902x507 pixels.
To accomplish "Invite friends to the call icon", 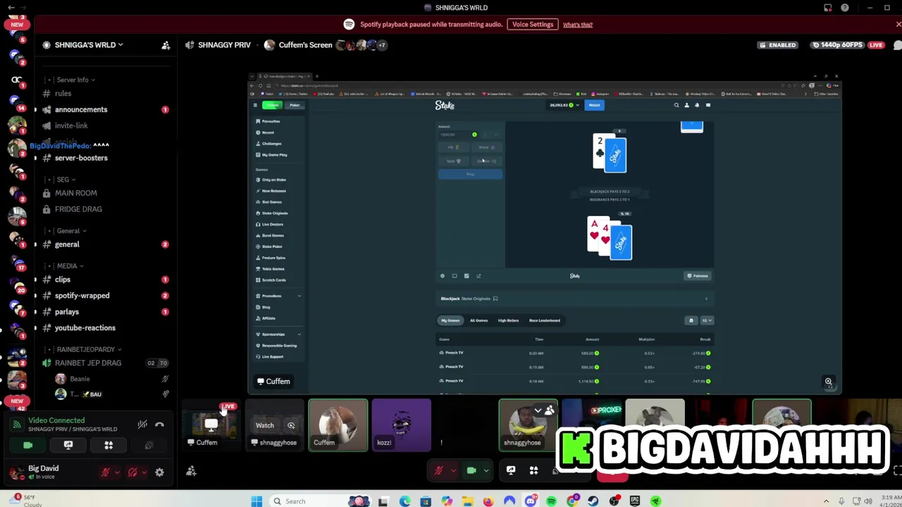I will [191, 471].
